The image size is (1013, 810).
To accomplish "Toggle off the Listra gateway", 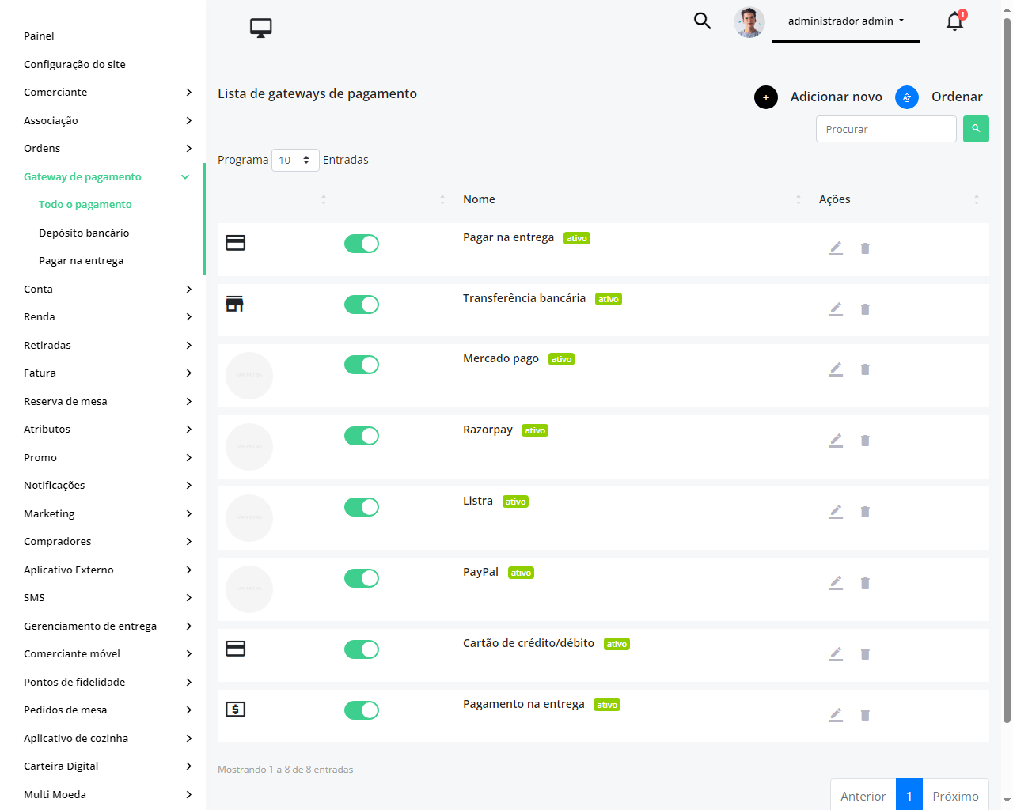I will [362, 507].
